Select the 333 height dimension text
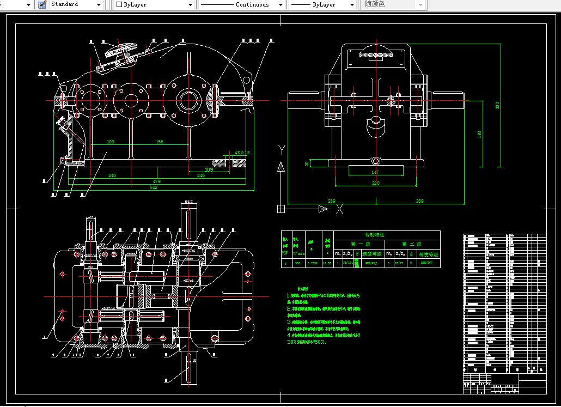This screenshot has width=561, height=407. (497, 106)
